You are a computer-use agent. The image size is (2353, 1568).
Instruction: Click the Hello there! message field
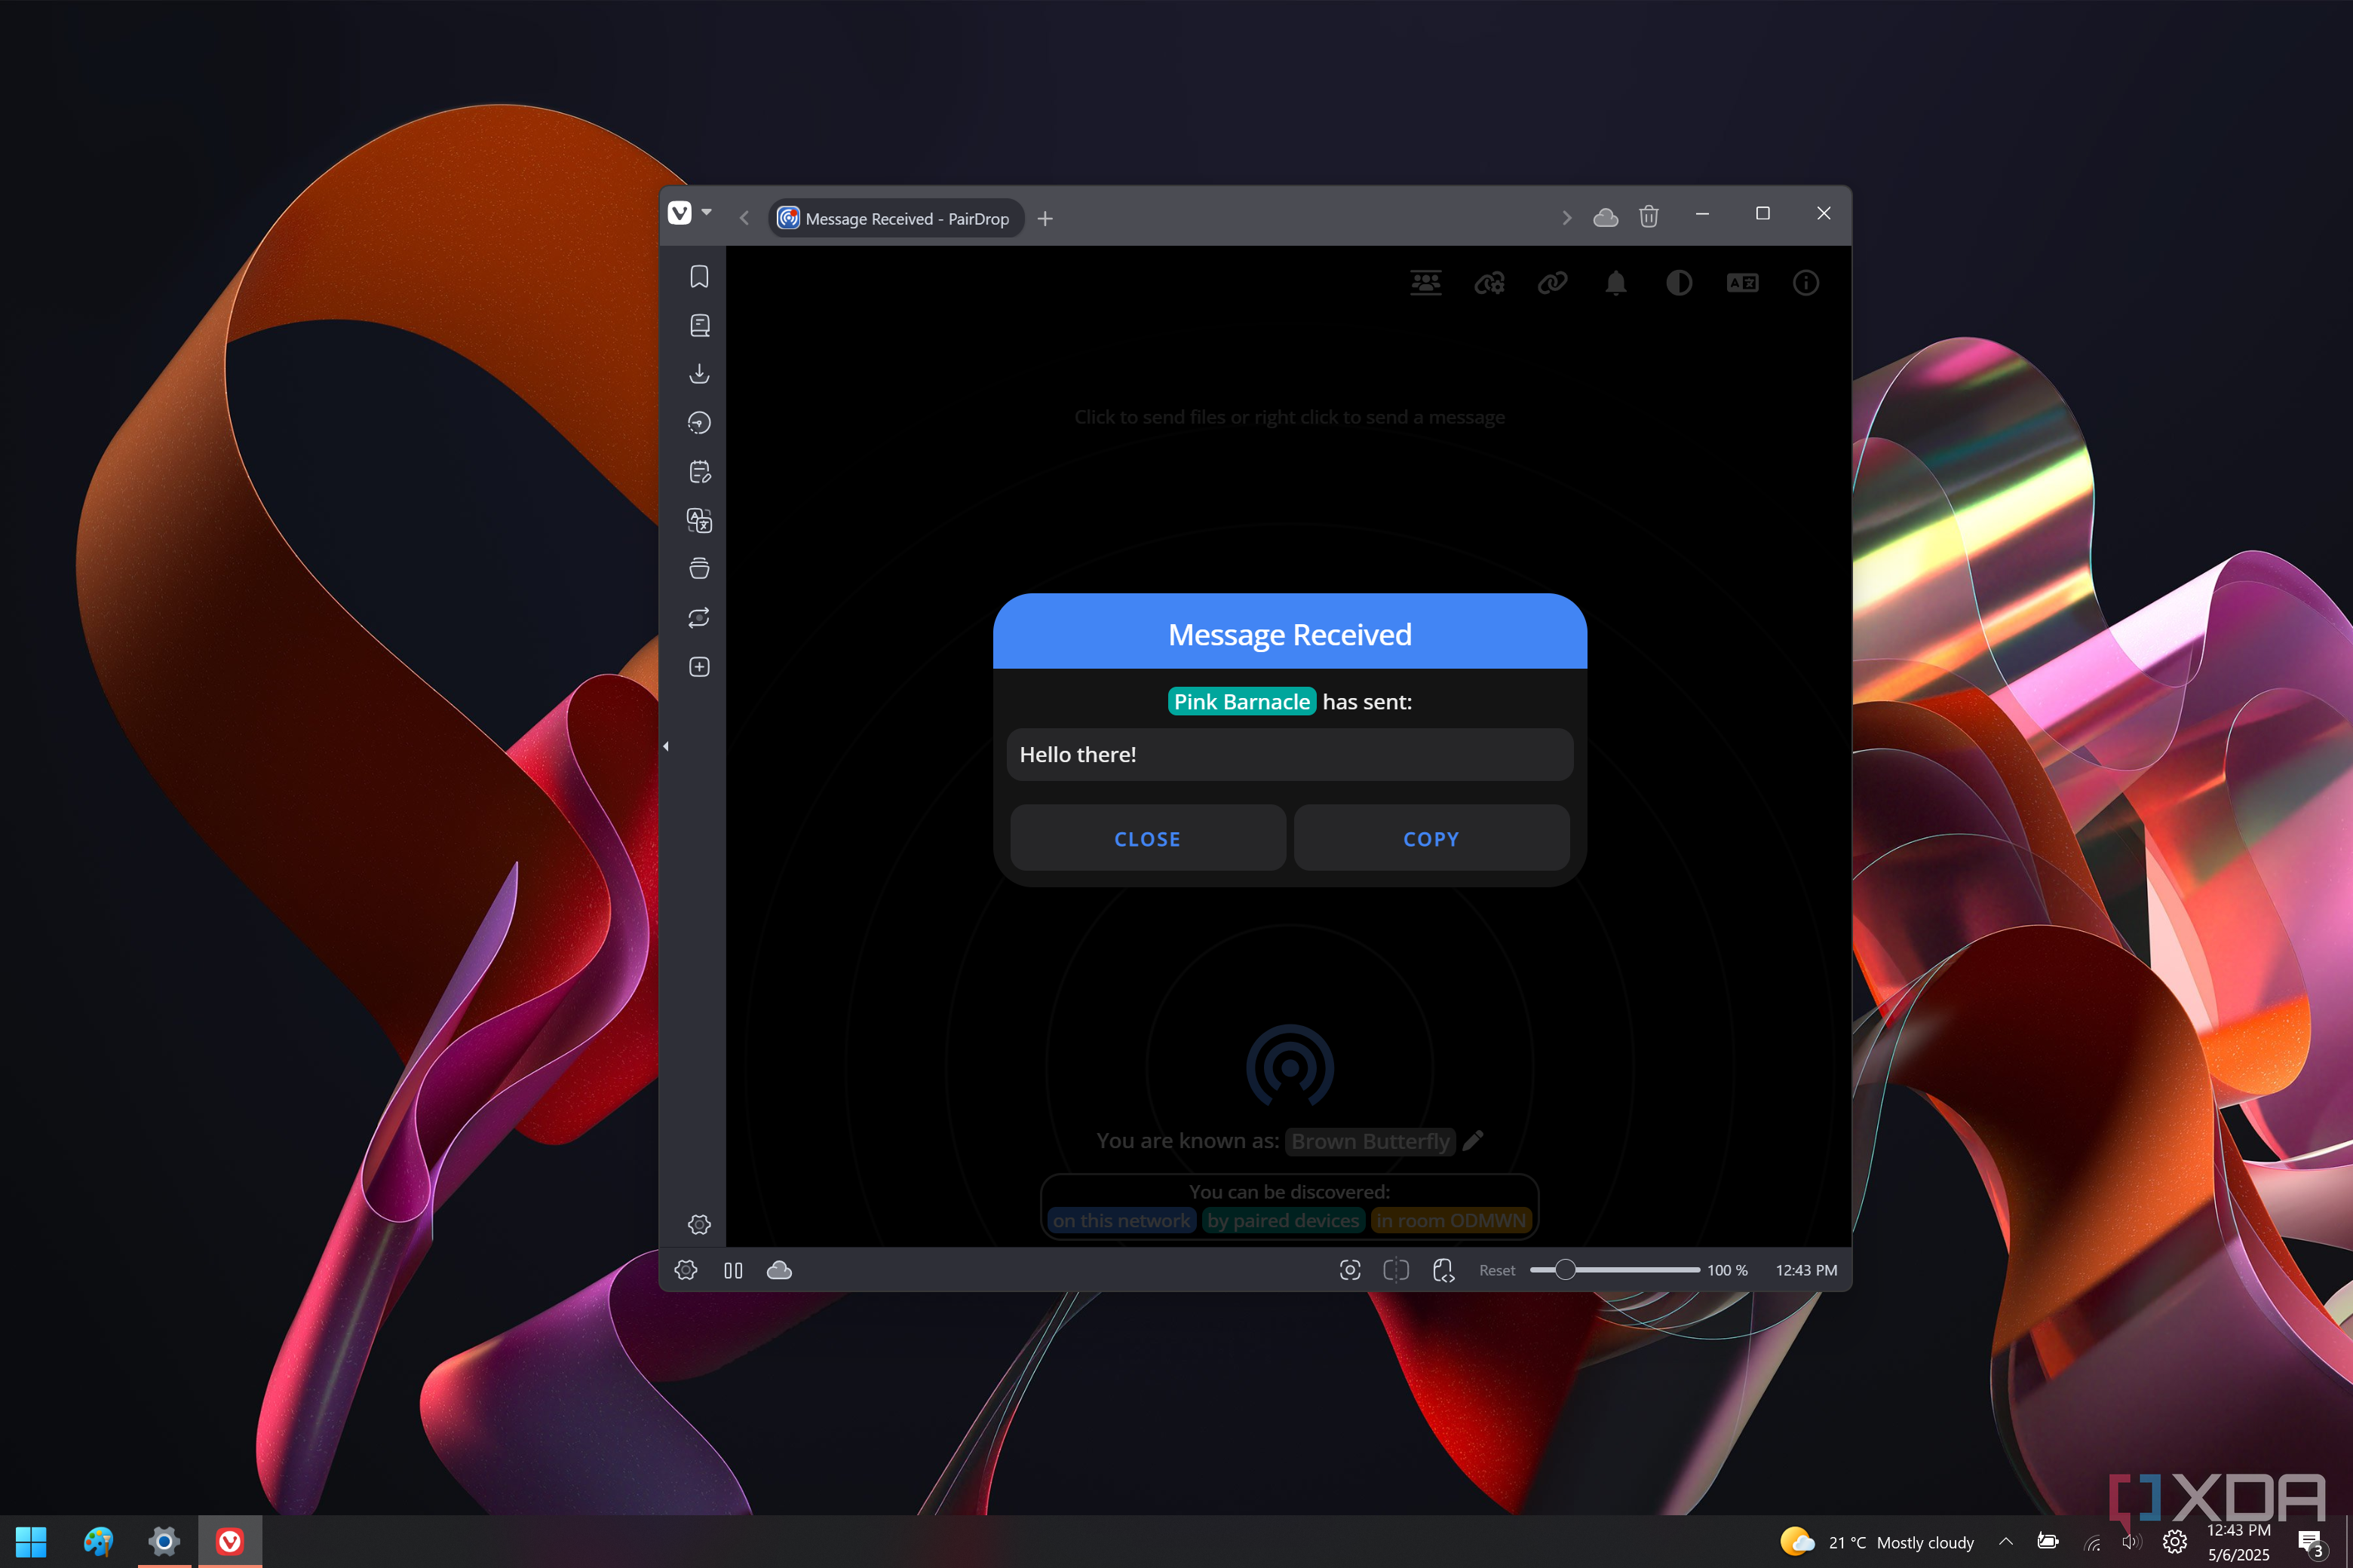point(1290,754)
